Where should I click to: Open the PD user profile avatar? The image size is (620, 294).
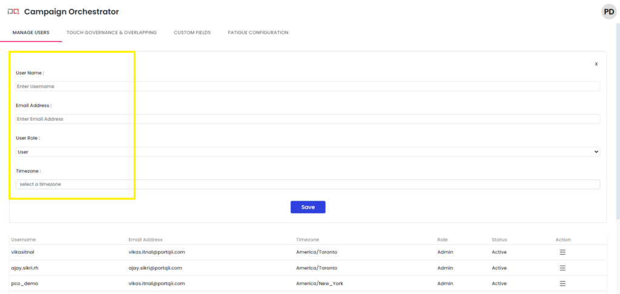[x=608, y=12]
